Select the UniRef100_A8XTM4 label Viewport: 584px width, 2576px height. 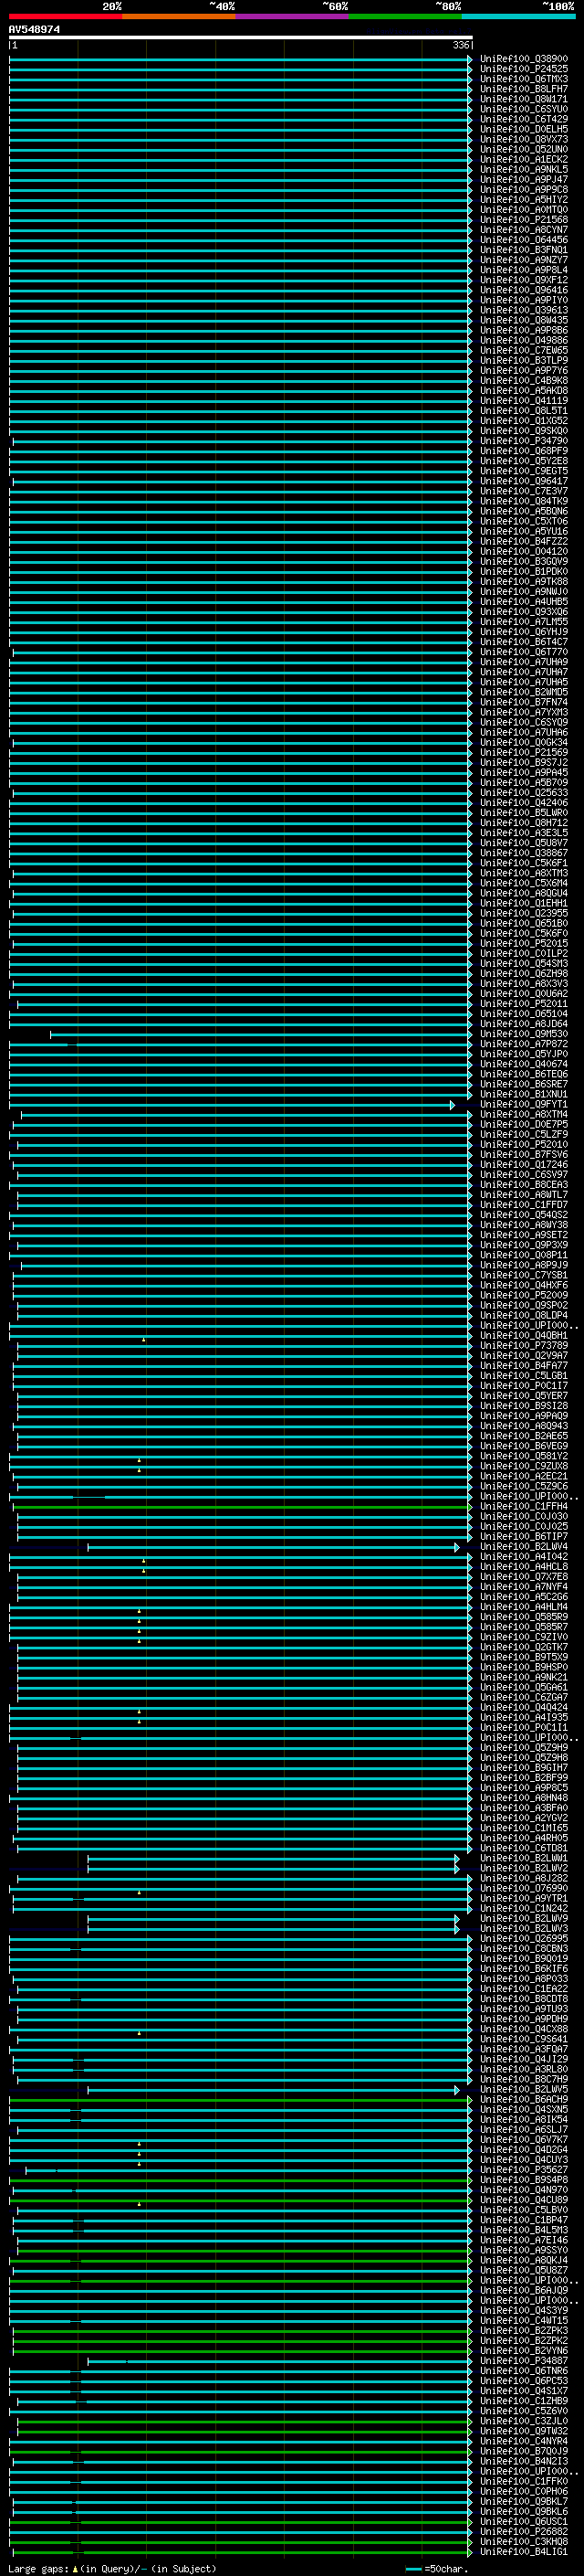[524, 1114]
